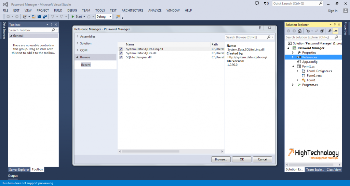Switch to the Class View tab
The image size is (350, 186).
(x=334, y=170)
